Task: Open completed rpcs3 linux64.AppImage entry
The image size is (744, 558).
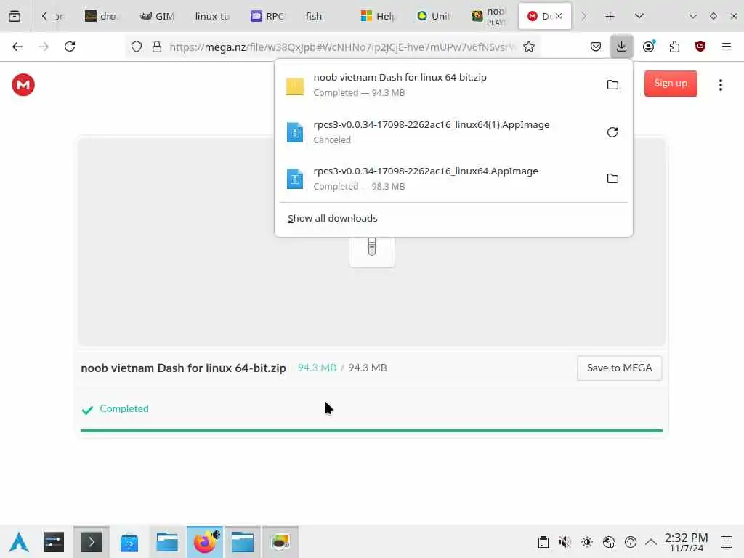Action: (437, 179)
